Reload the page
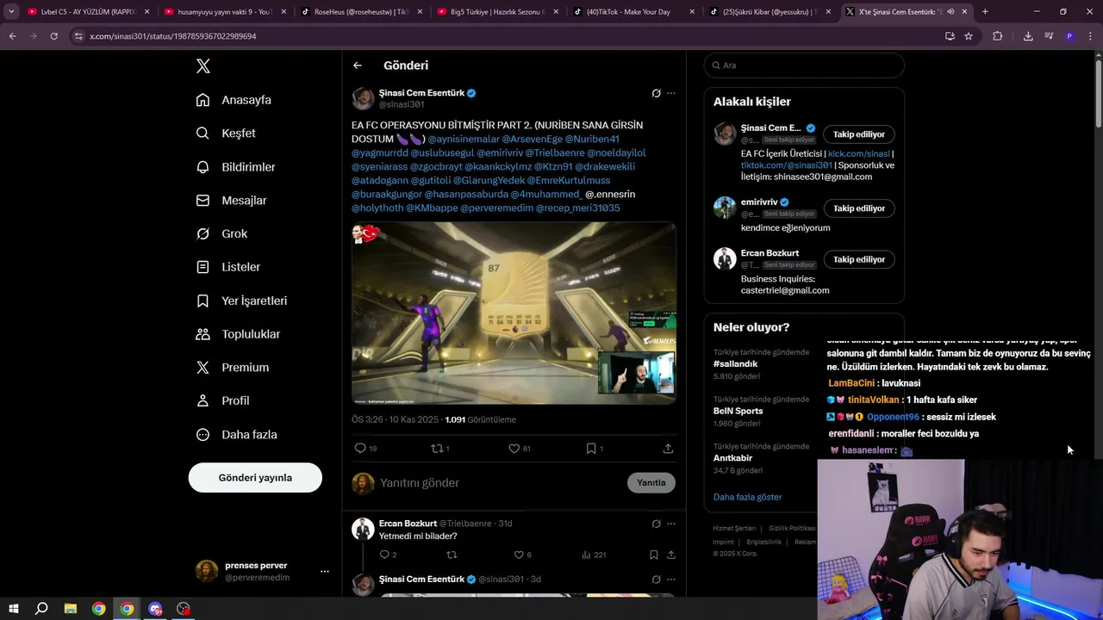 [x=53, y=36]
